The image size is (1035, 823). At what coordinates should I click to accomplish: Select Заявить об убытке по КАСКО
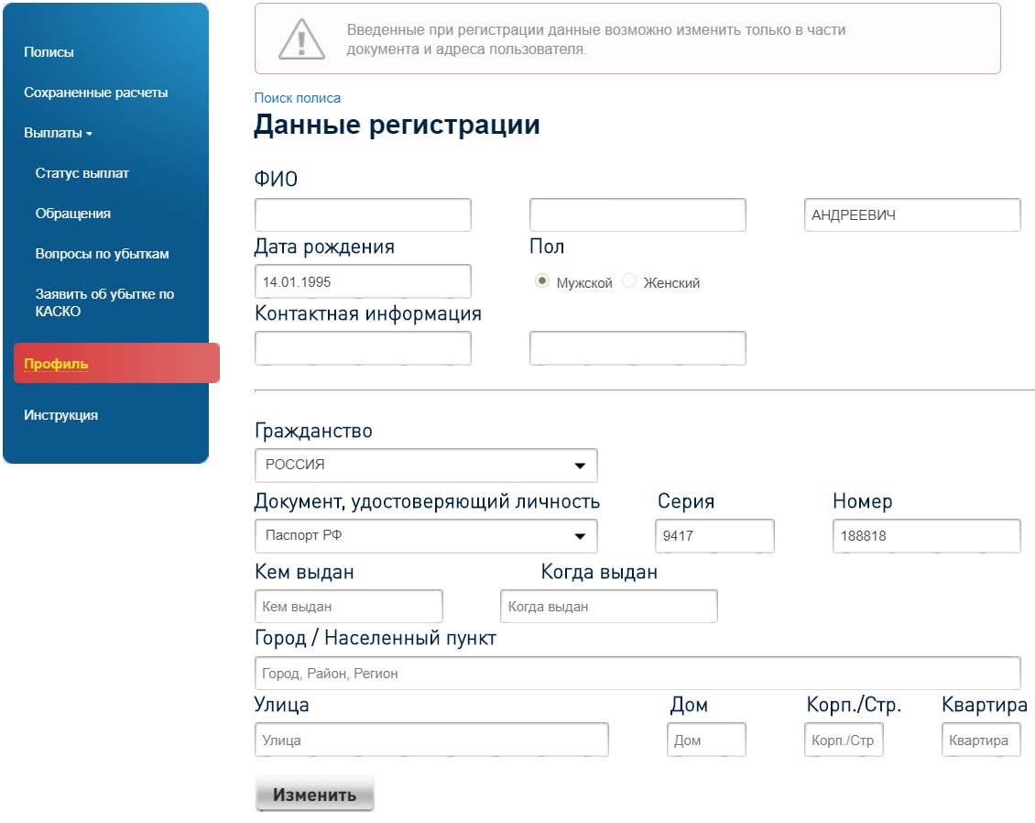(x=104, y=302)
